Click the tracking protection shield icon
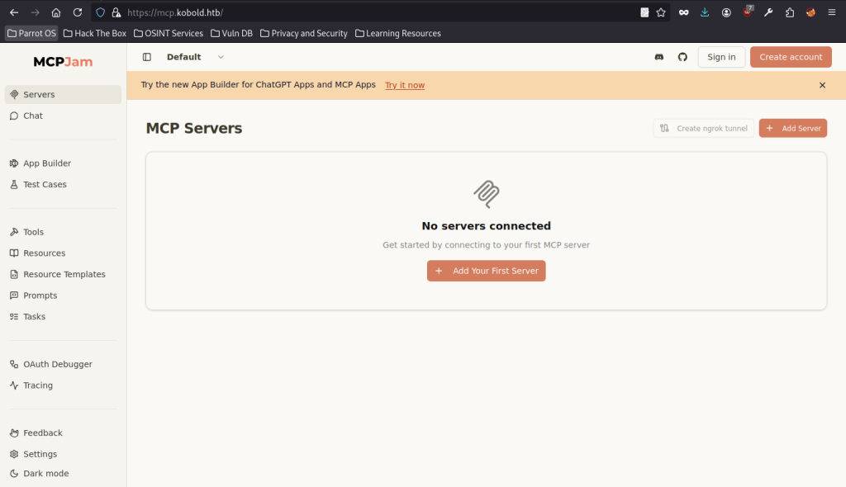Viewport: 846px width, 487px height. 100,12
